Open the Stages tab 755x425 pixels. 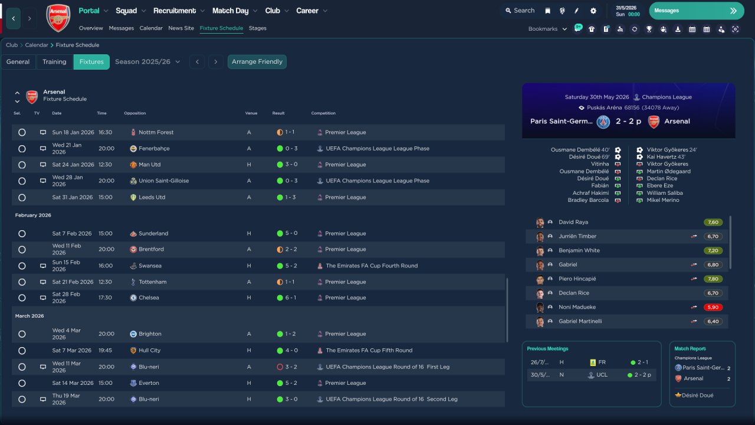click(x=258, y=28)
